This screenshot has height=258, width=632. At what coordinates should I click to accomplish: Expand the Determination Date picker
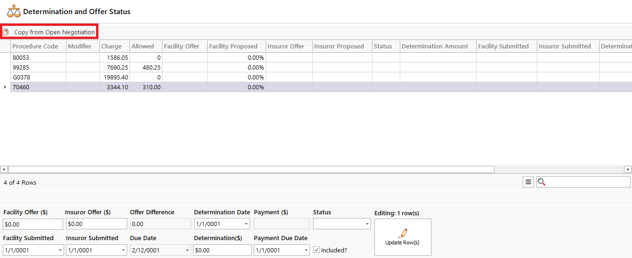click(246, 224)
